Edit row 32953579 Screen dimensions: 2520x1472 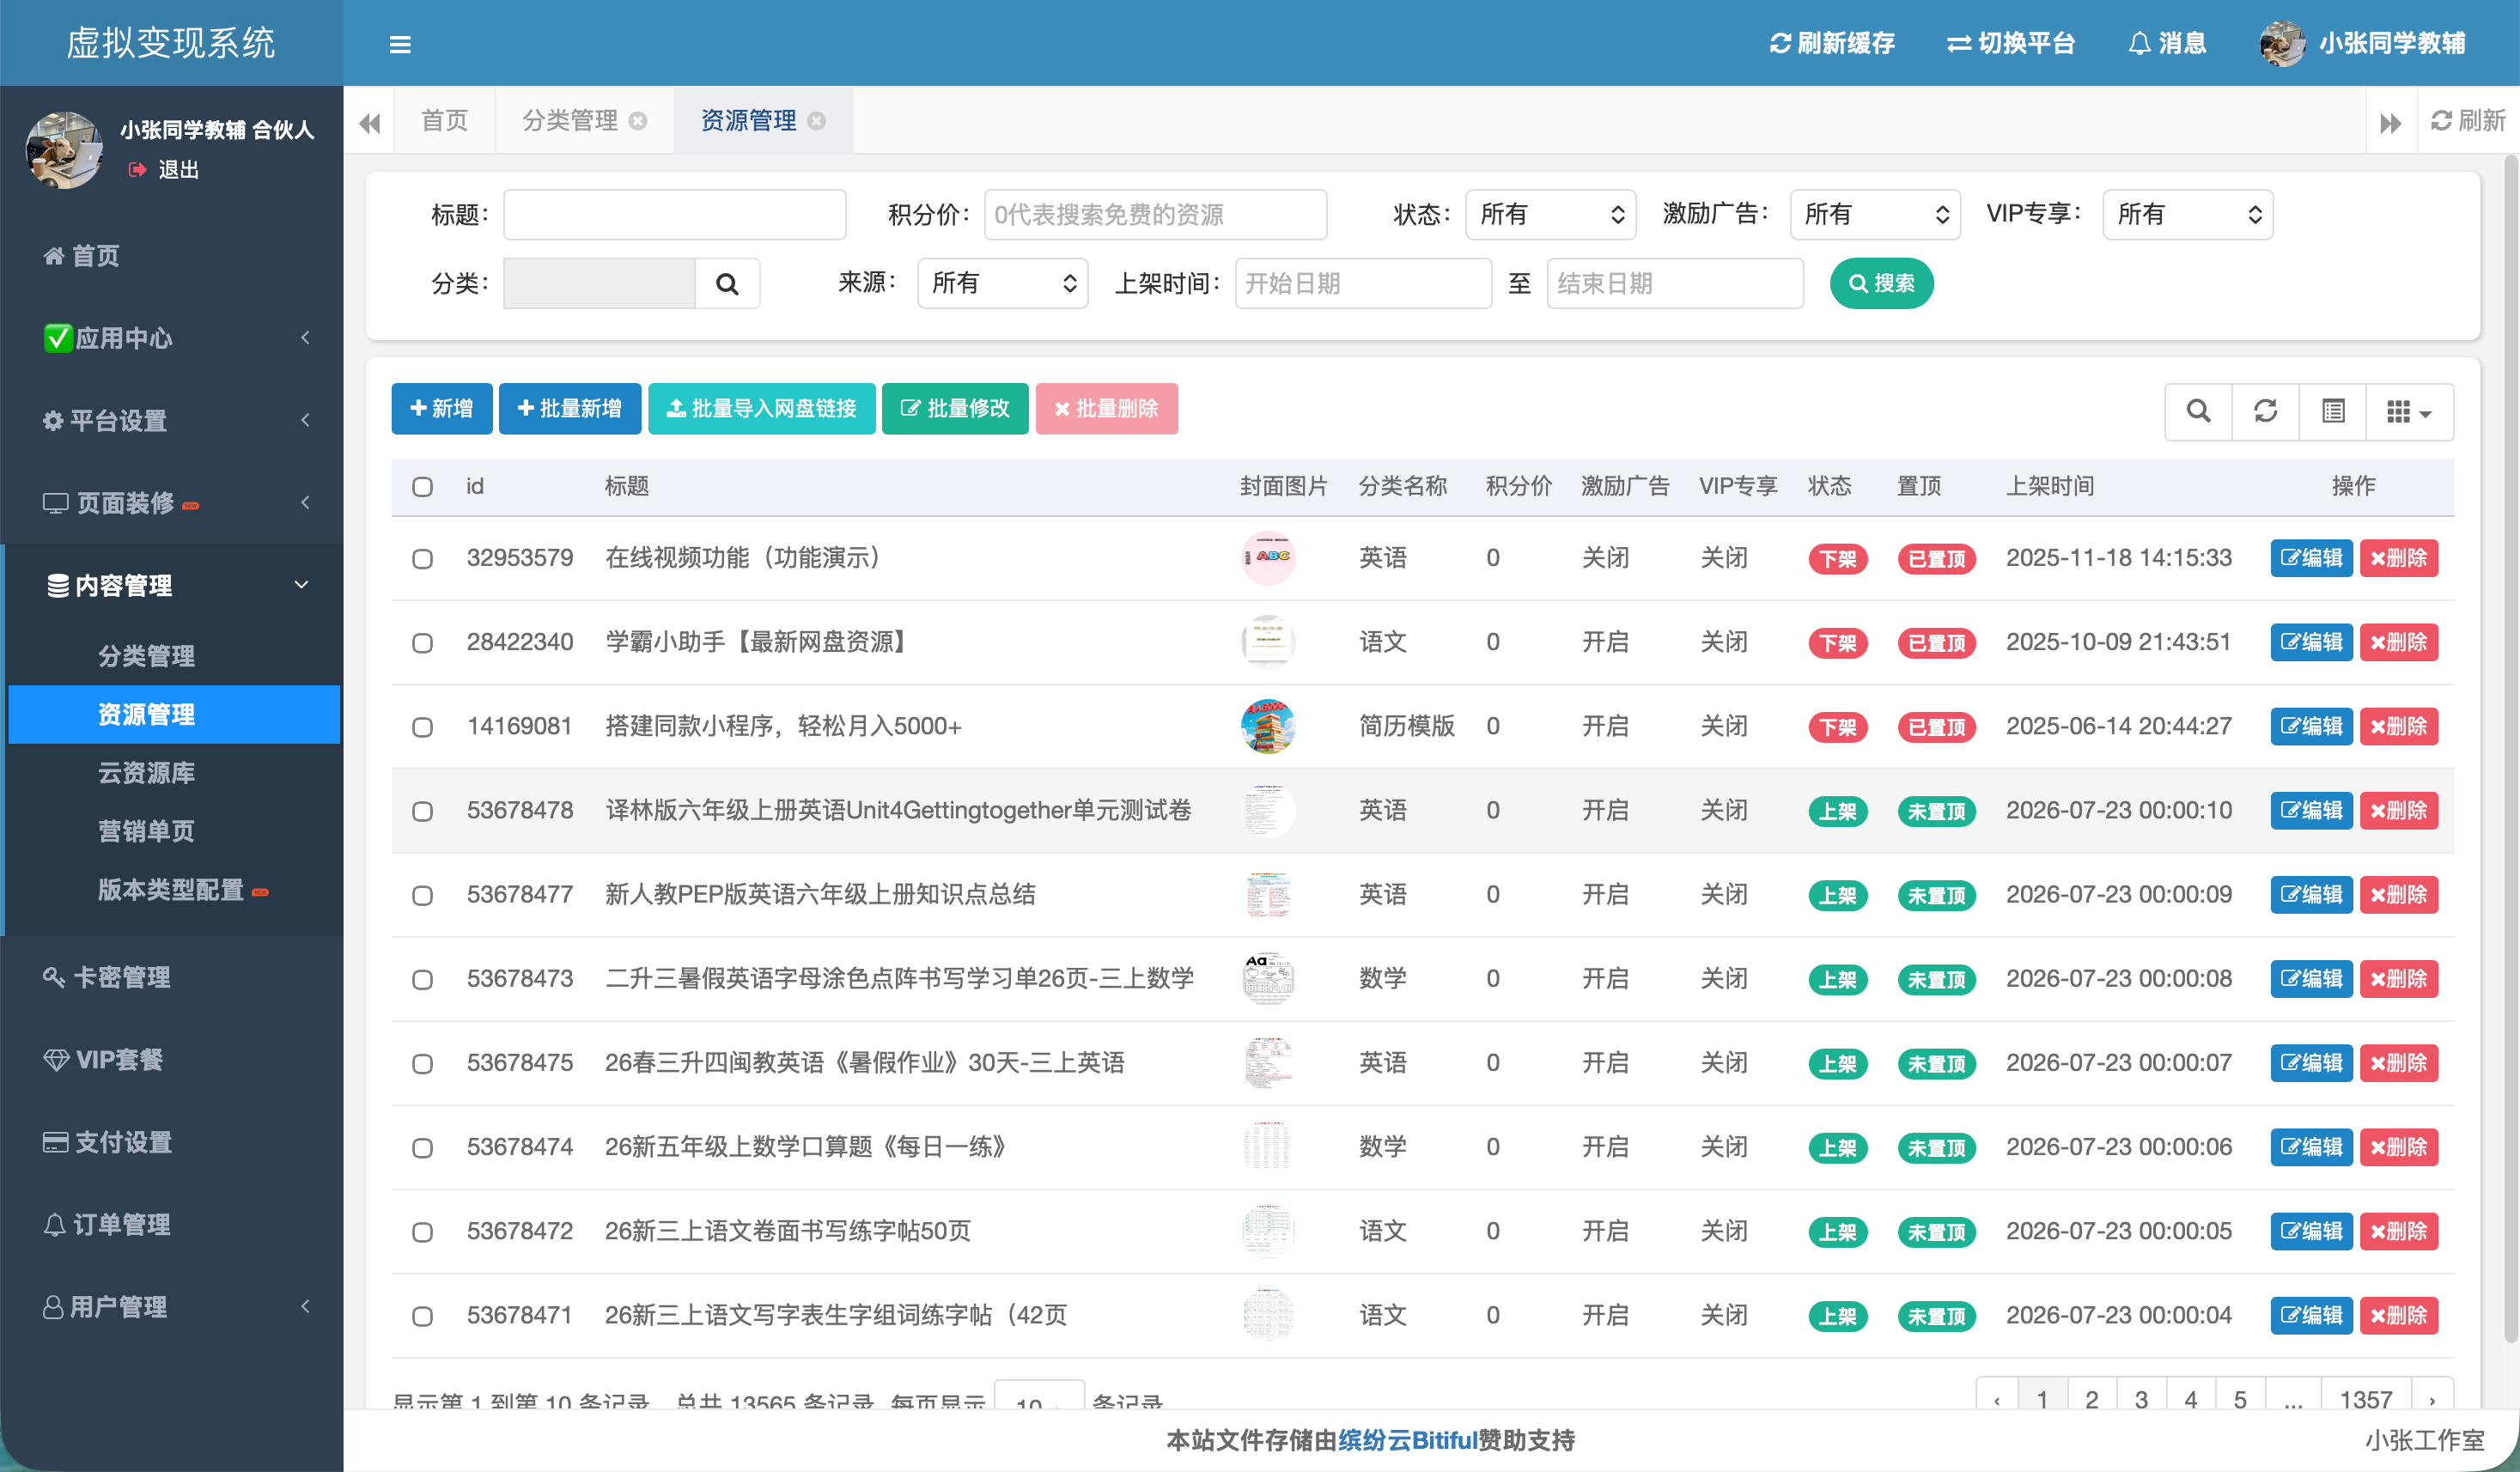pos(2311,558)
